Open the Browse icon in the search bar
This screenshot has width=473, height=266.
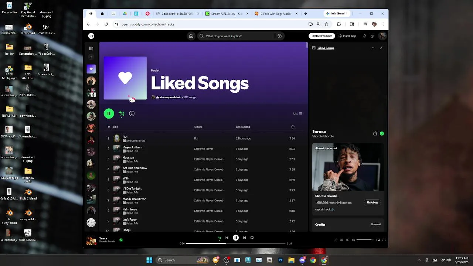point(279,36)
